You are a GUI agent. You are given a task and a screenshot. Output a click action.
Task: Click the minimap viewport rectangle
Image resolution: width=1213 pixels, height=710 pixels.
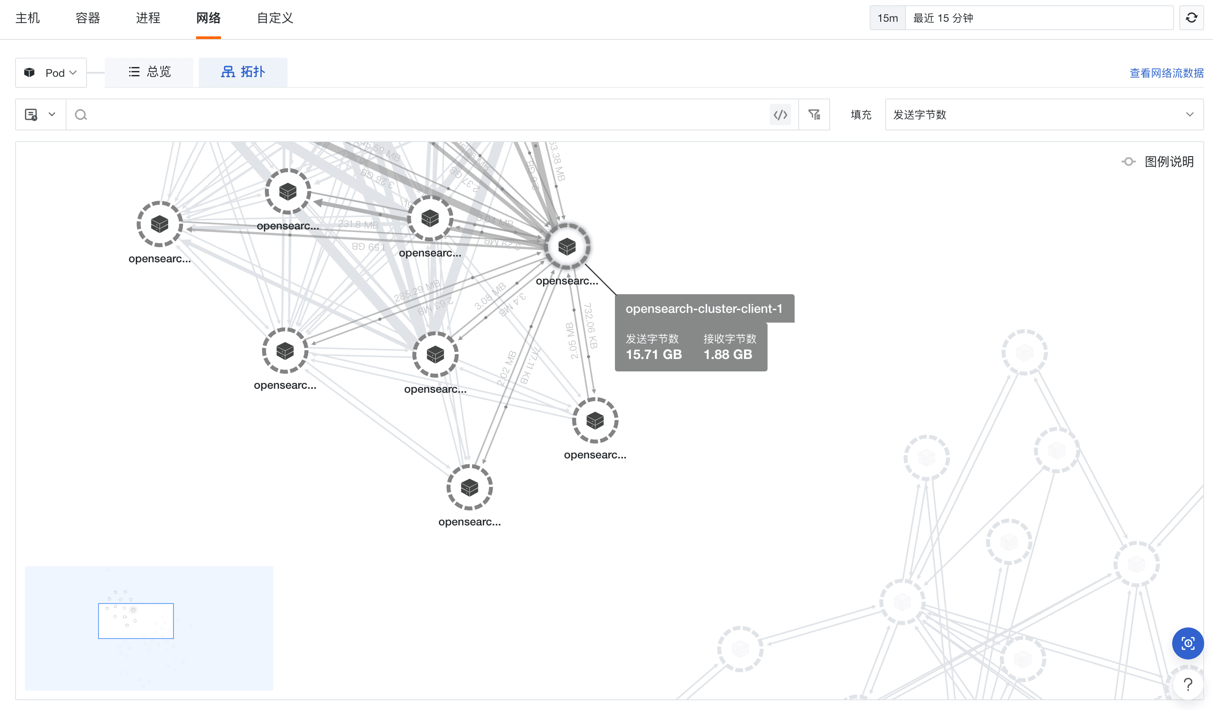pos(136,620)
